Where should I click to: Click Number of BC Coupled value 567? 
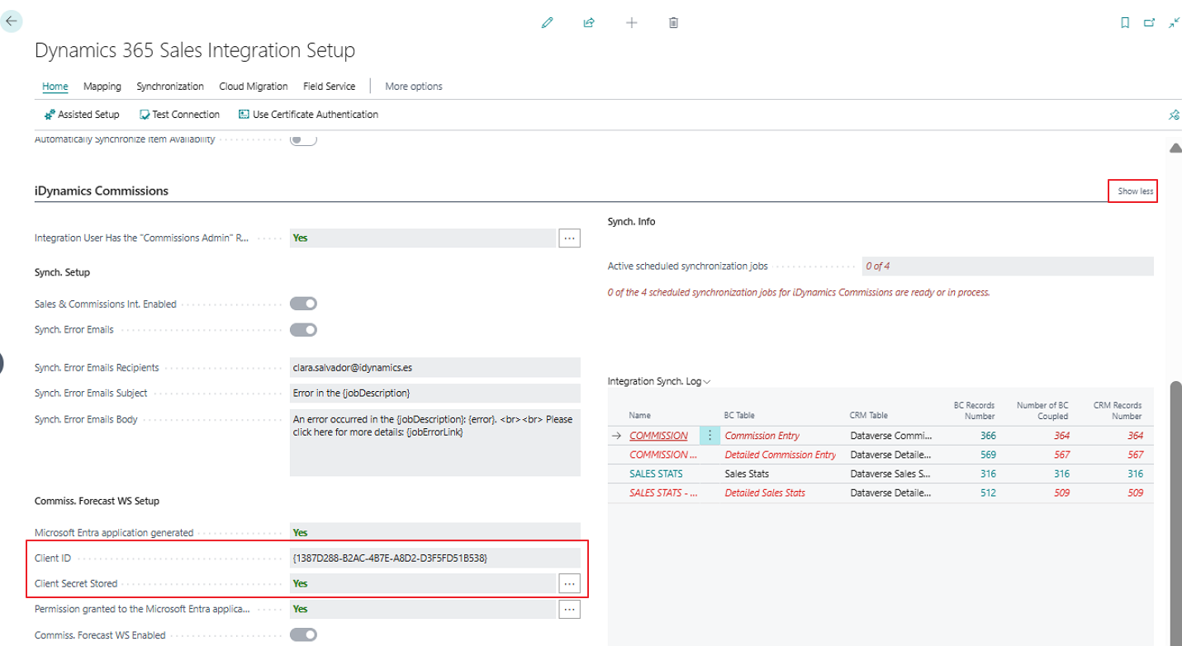click(x=1062, y=455)
